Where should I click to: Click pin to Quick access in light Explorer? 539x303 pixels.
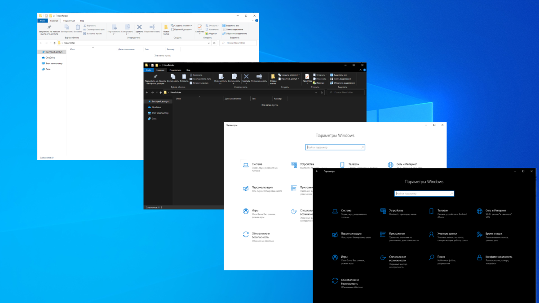tap(49, 29)
